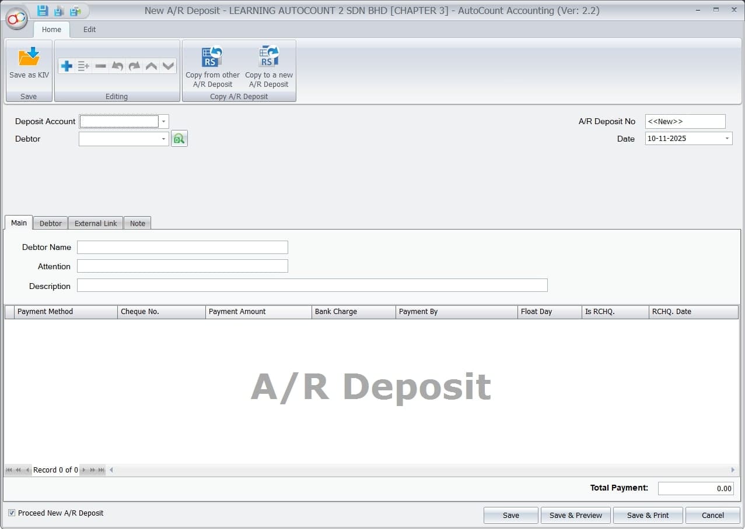Open debtor search icon beside Debtor field
Image resolution: width=745 pixels, height=529 pixels.
[179, 139]
